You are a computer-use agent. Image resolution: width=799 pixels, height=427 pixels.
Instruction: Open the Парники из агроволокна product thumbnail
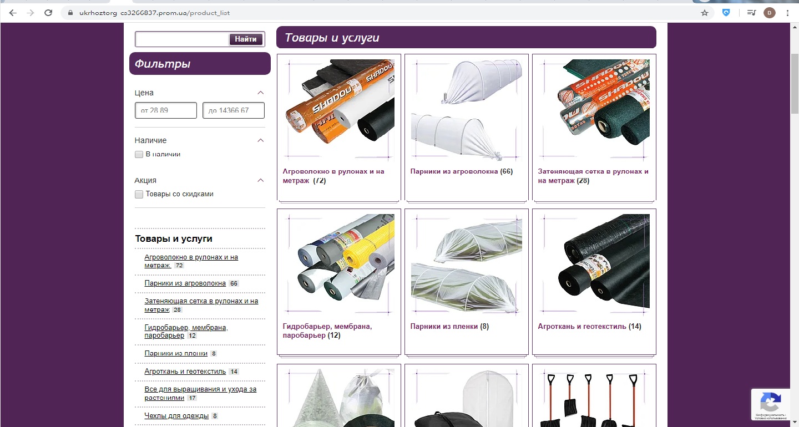(467, 109)
